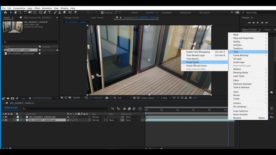Jump to first frame in Preview panel
This screenshot has height=155, width=276.
point(249,23)
